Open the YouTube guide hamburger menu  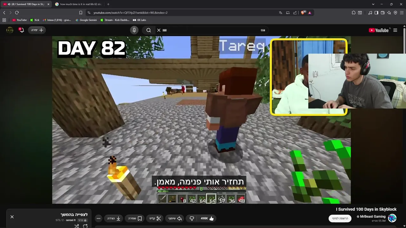395,30
